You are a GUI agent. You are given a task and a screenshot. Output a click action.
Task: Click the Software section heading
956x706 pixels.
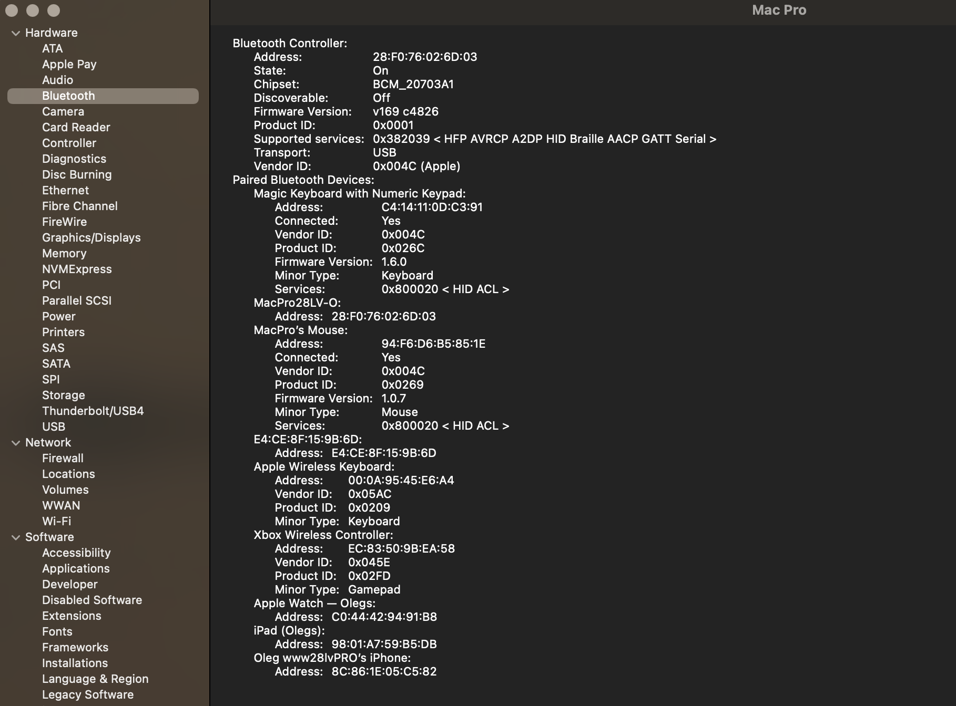50,537
